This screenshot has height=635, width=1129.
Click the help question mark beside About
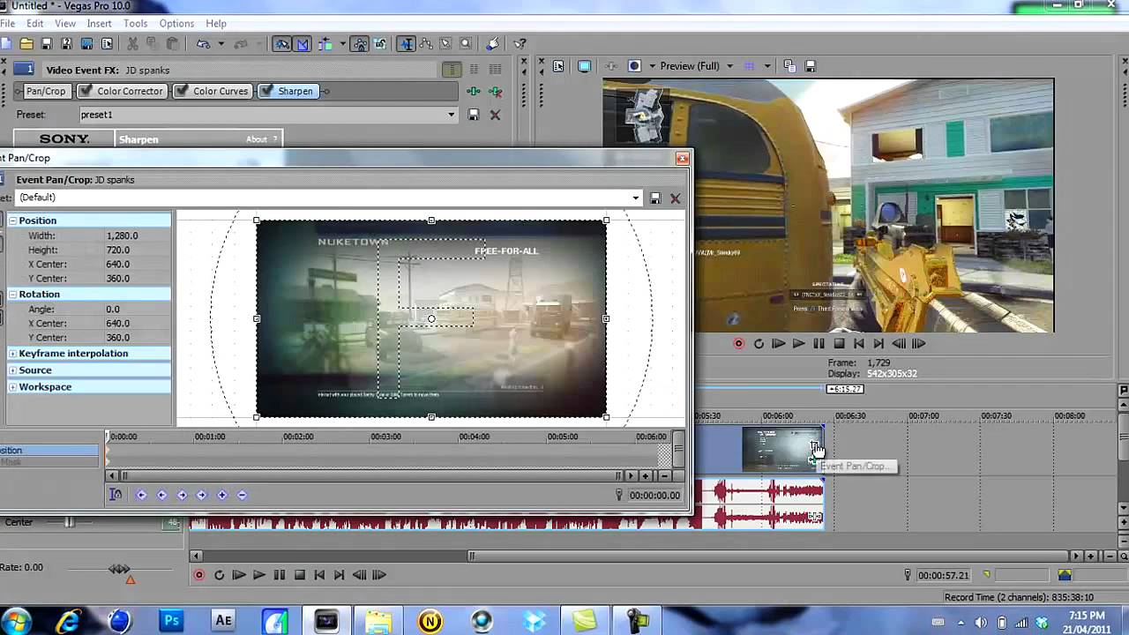click(x=275, y=139)
